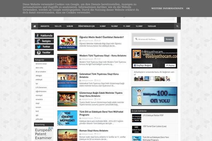Open the dilbilgisi category
Image resolution: width=212 pixels, height=141 pixels.
39,76
